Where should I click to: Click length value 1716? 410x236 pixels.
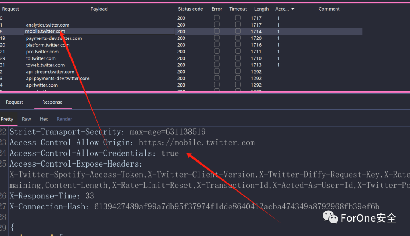(x=256, y=45)
